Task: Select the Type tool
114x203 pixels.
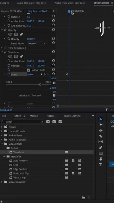Action: [101, 165]
